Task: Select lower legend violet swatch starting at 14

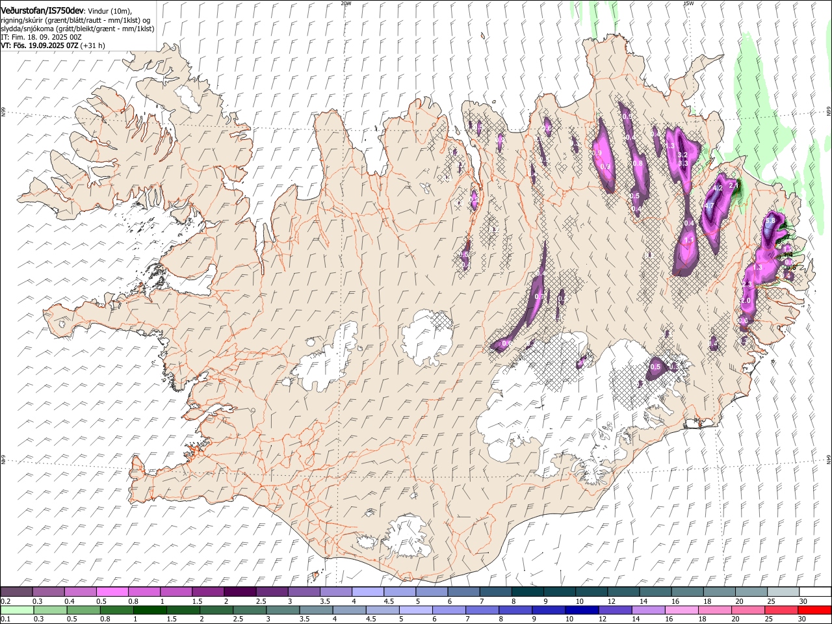Action: point(648,610)
